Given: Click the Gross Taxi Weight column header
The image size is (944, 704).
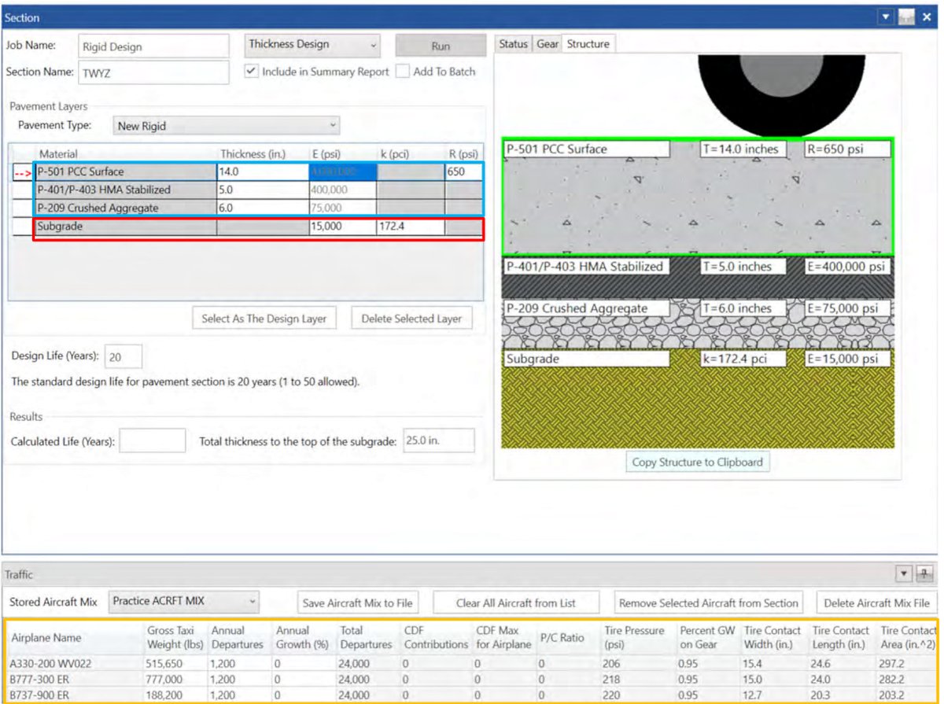Looking at the screenshot, I should pyautogui.click(x=175, y=637).
